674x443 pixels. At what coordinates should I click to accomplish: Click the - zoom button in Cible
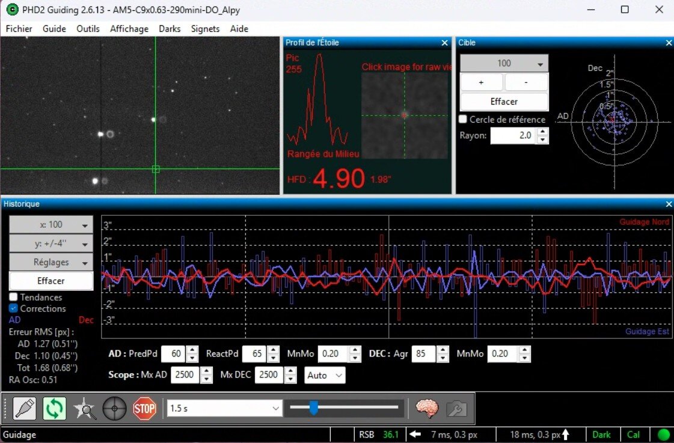pyautogui.click(x=527, y=82)
